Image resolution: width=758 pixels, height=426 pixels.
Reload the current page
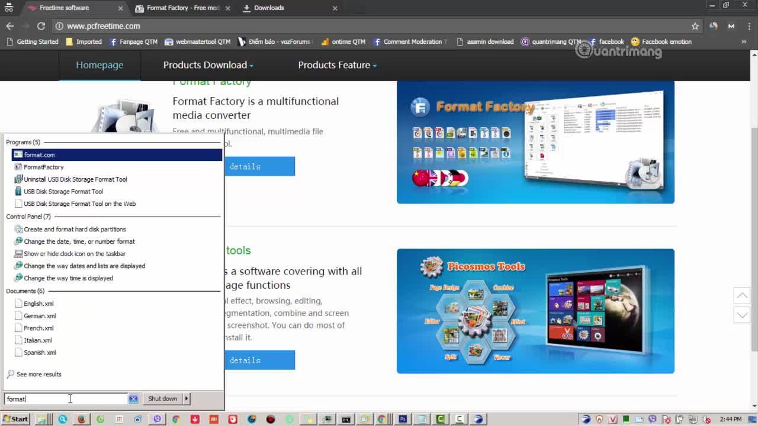[x=41, y=26]
